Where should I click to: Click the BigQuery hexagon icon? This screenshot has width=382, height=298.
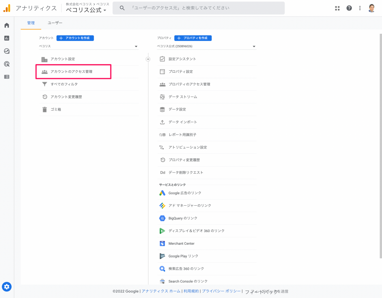(162, 218)
